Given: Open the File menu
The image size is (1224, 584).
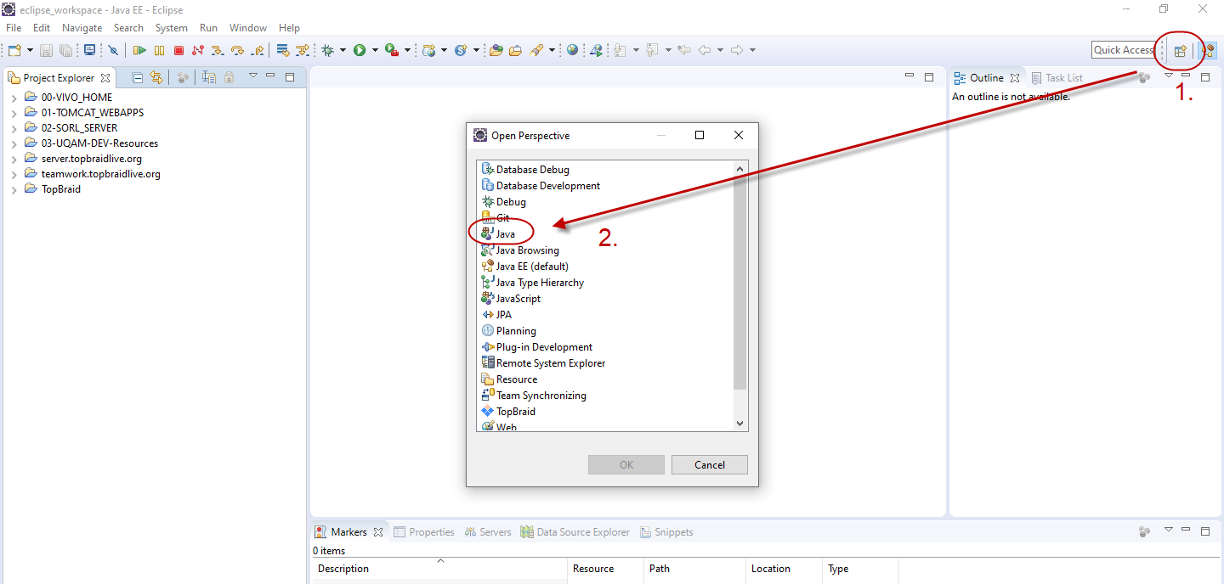Looking at the screenshot, I should [x=14, y=28].
